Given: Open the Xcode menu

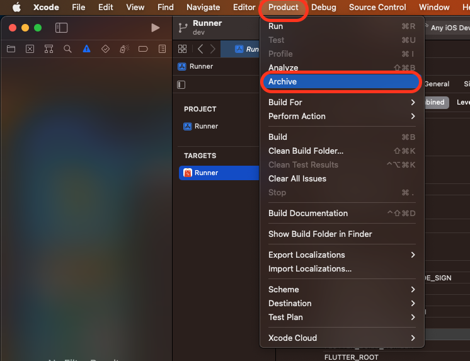Looking at the screenshot, I should 46,7.
